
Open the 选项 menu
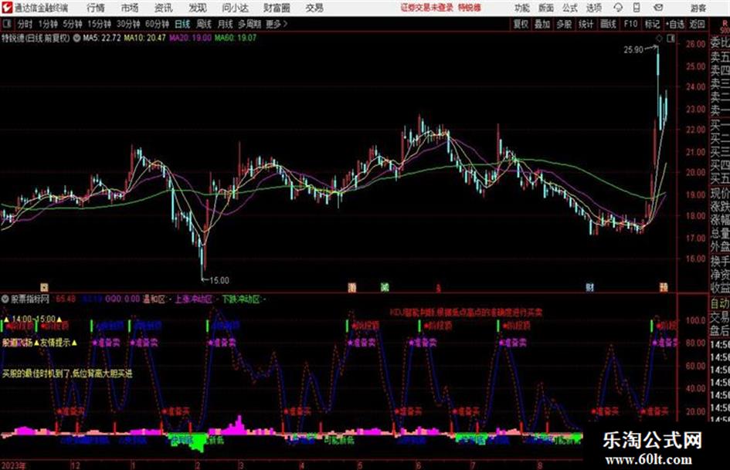[x=594, y=8]
